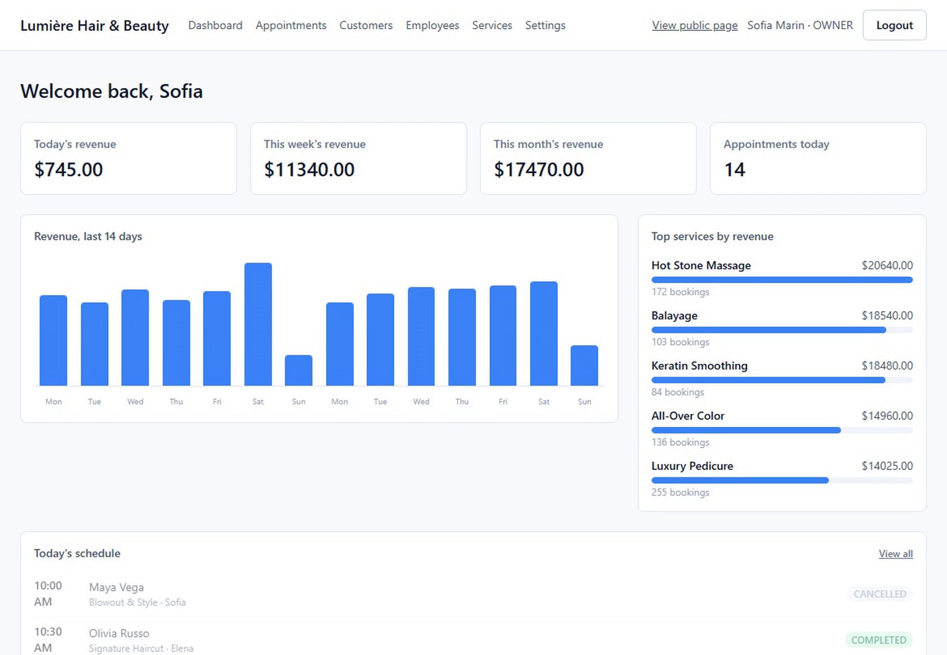Click the Logout button
This screenshot has width=947, height=655.
894,25
